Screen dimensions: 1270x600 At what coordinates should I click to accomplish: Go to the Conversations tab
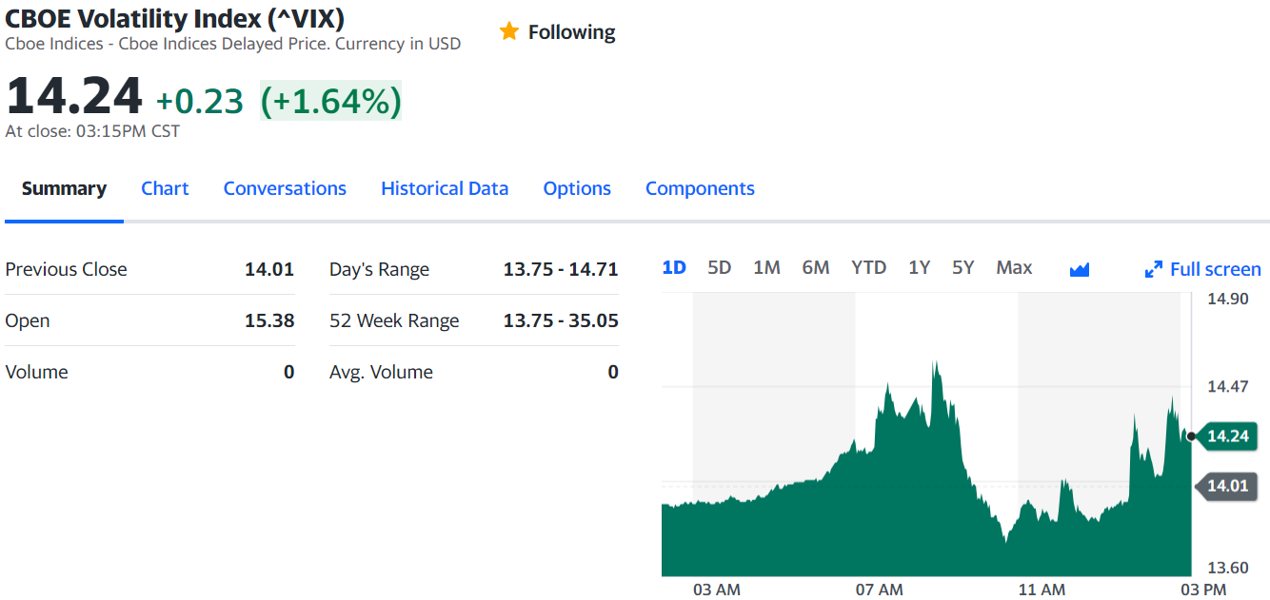[285, 188]
